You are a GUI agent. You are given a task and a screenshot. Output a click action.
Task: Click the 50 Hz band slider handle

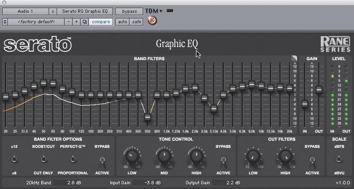(x=44, y=83)
